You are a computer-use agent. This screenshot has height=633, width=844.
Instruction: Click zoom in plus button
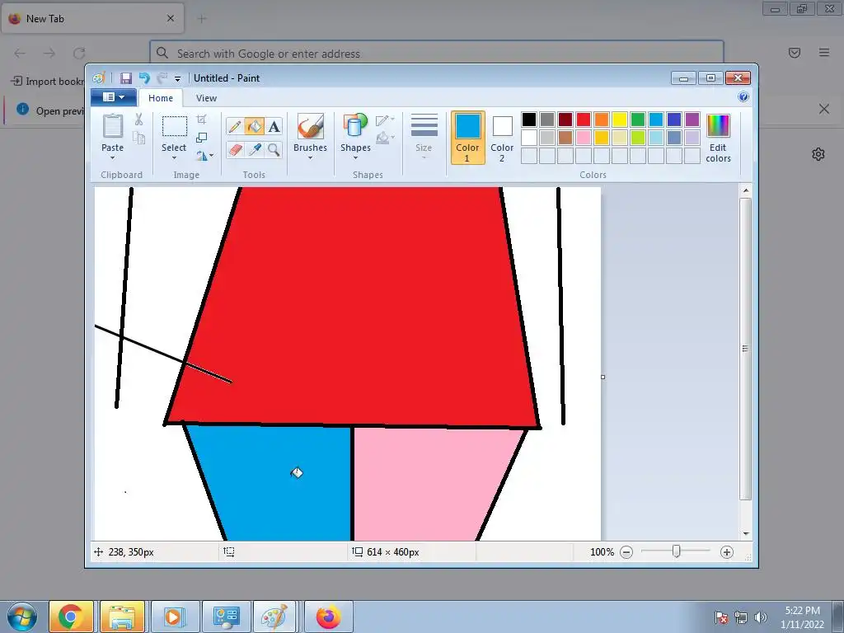click(727, 552)
